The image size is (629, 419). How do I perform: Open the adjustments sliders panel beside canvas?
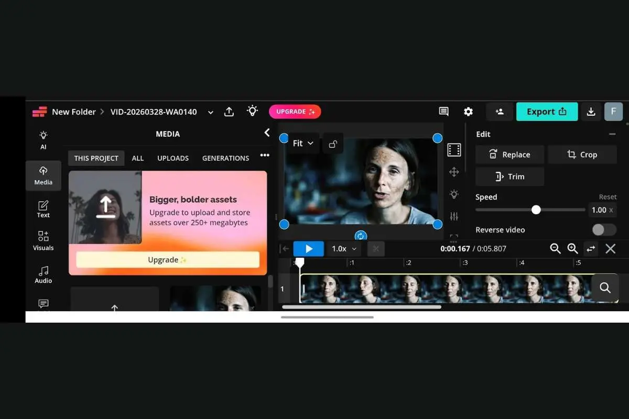(x=454, y=215)
